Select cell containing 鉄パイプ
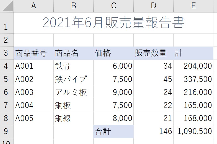Screen dimensions: 217x144 74,79
